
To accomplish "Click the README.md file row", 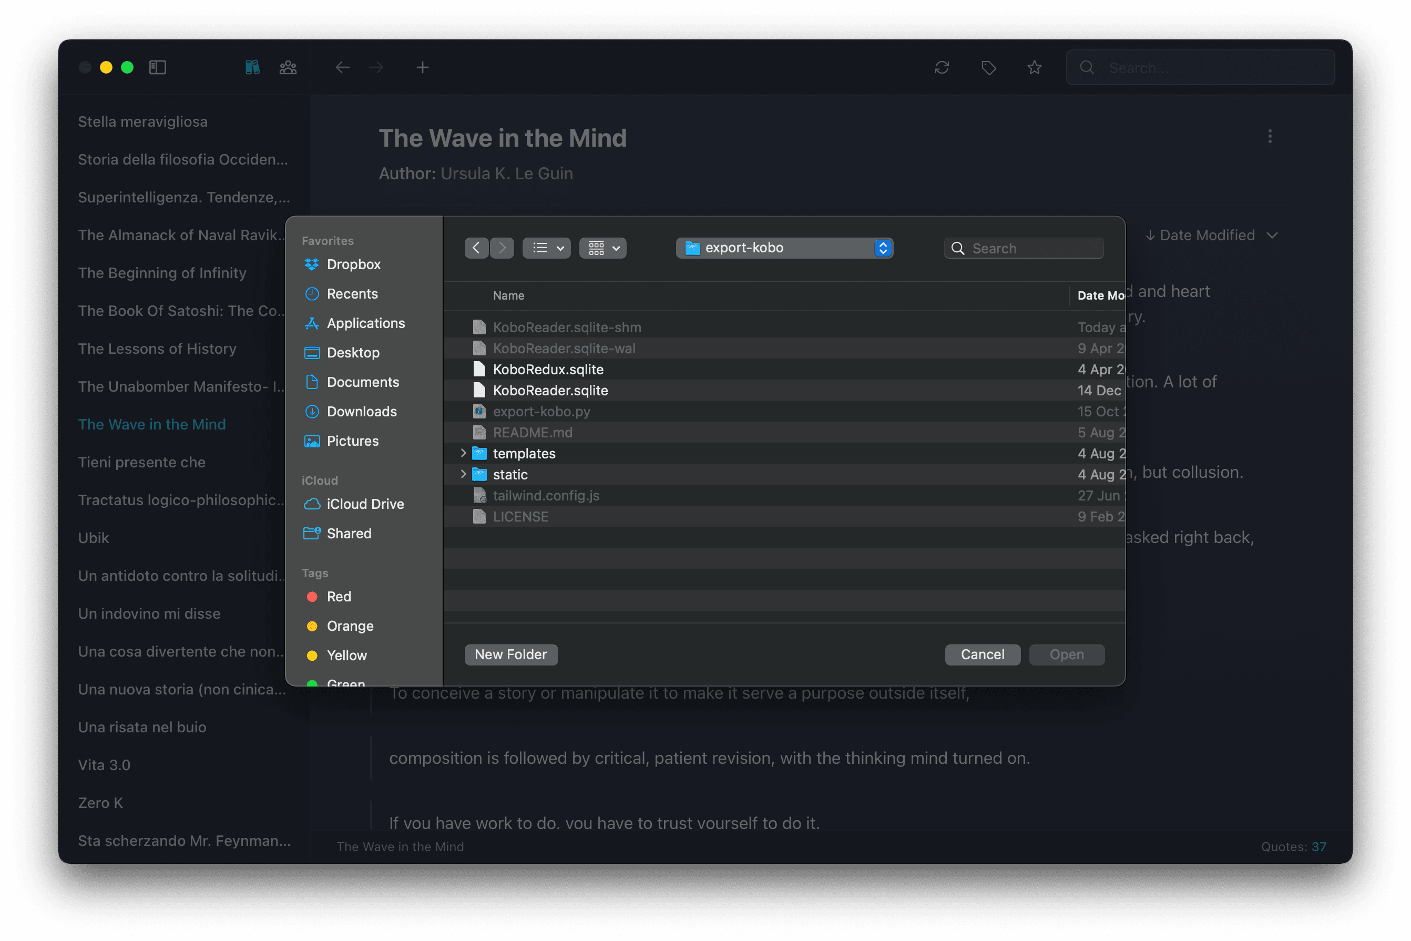I will coord(784,432).
